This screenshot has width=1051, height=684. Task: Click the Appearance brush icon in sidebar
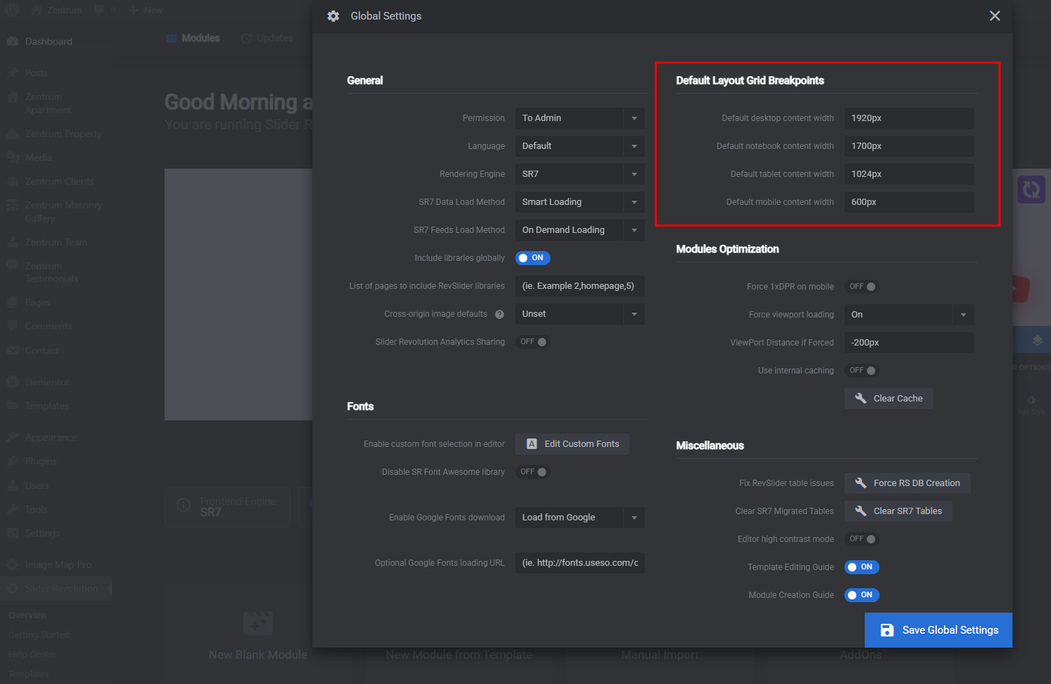(x=13, y=437)
